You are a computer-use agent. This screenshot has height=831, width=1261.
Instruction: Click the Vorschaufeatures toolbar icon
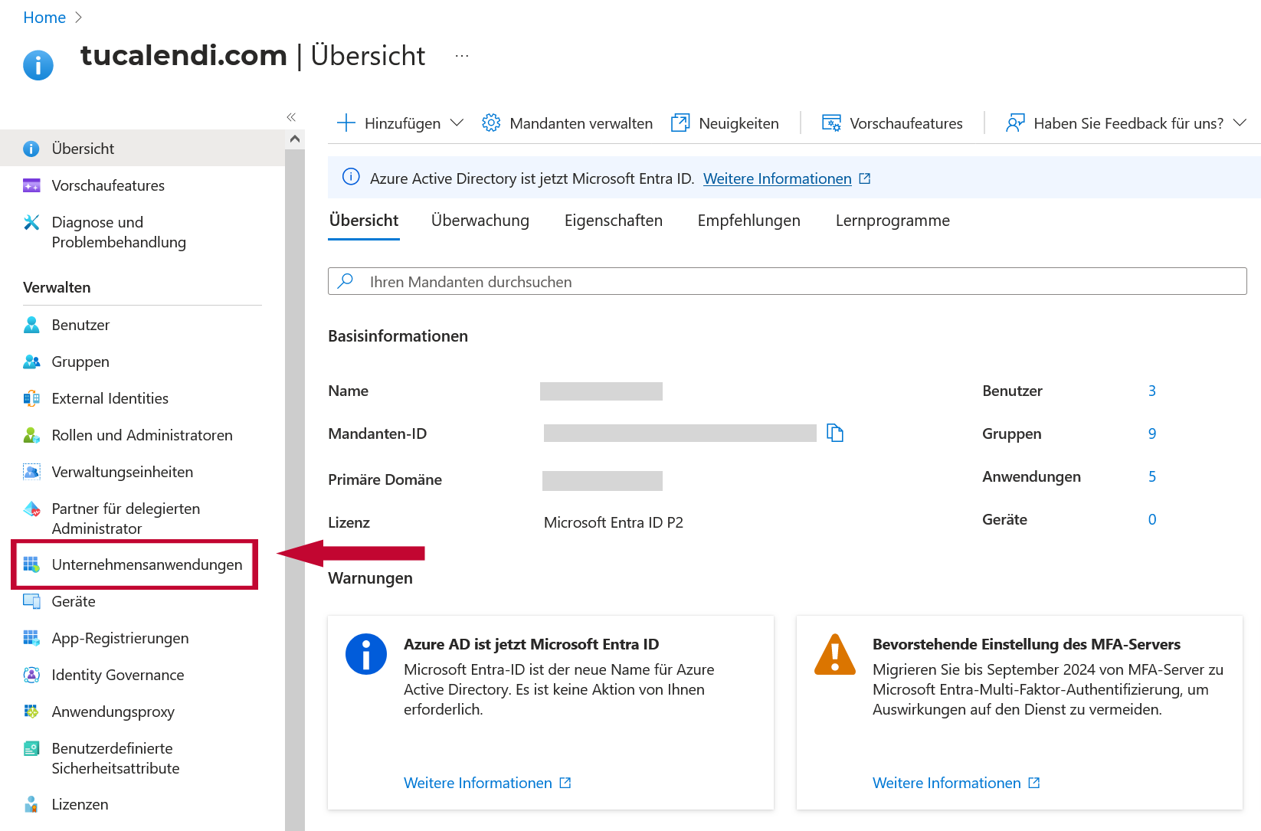tap(831, 123)
